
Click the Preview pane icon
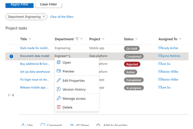[x=59, y=71]
